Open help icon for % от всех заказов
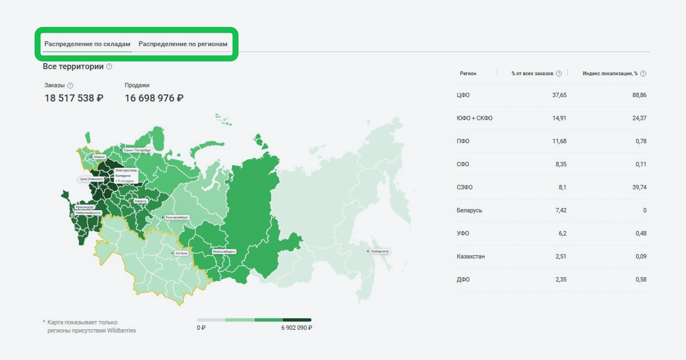Viewport: 686px width, 360px height. (559, 74)
